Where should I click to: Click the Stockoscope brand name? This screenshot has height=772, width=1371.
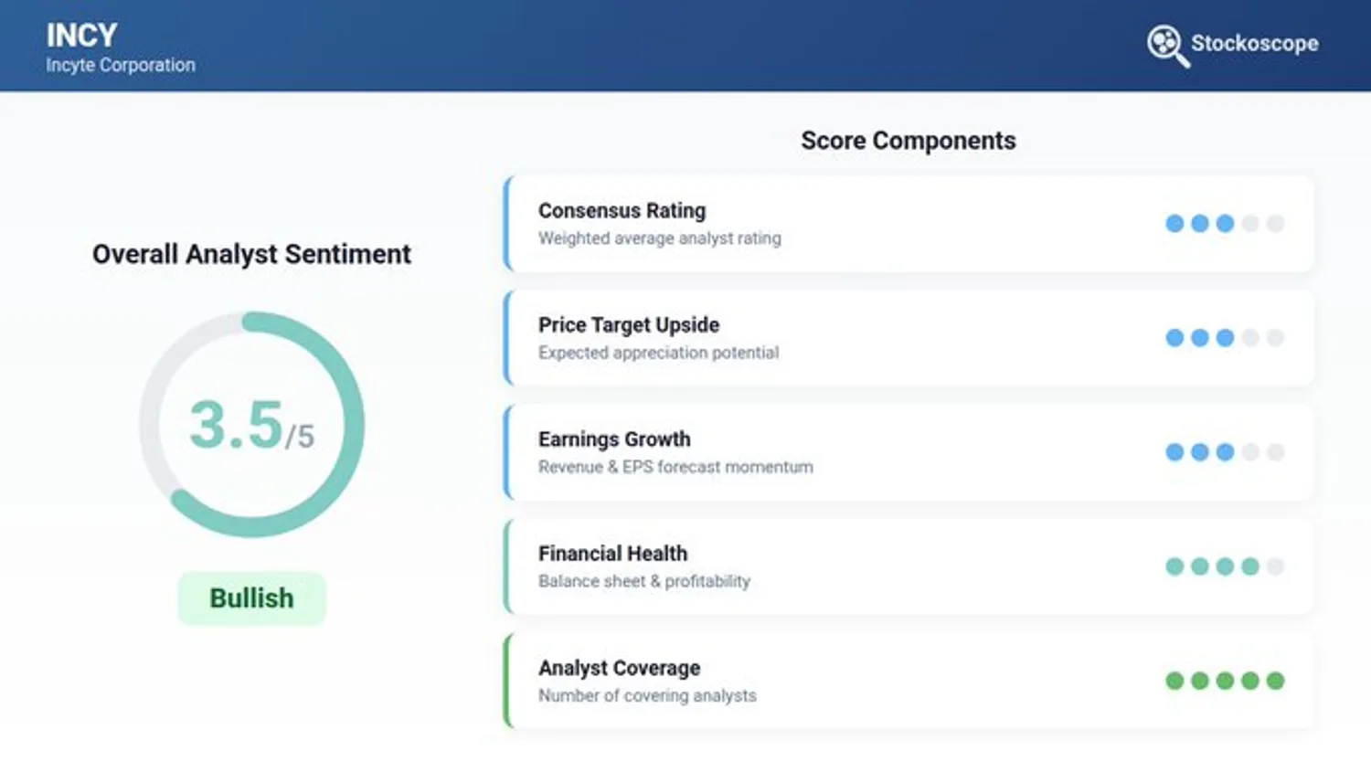pyautogui.click(x=1254, y=44)
